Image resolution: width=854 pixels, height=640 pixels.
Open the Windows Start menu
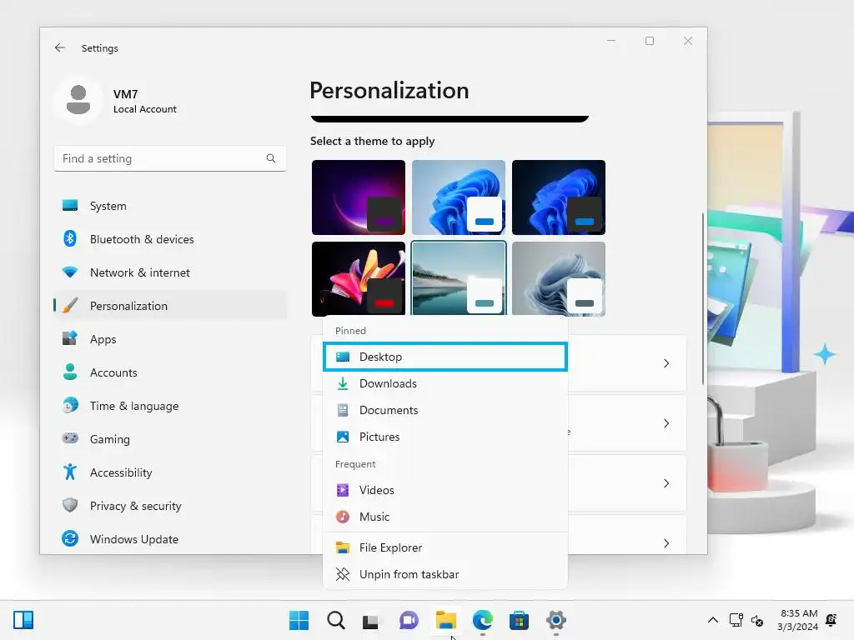299,620
